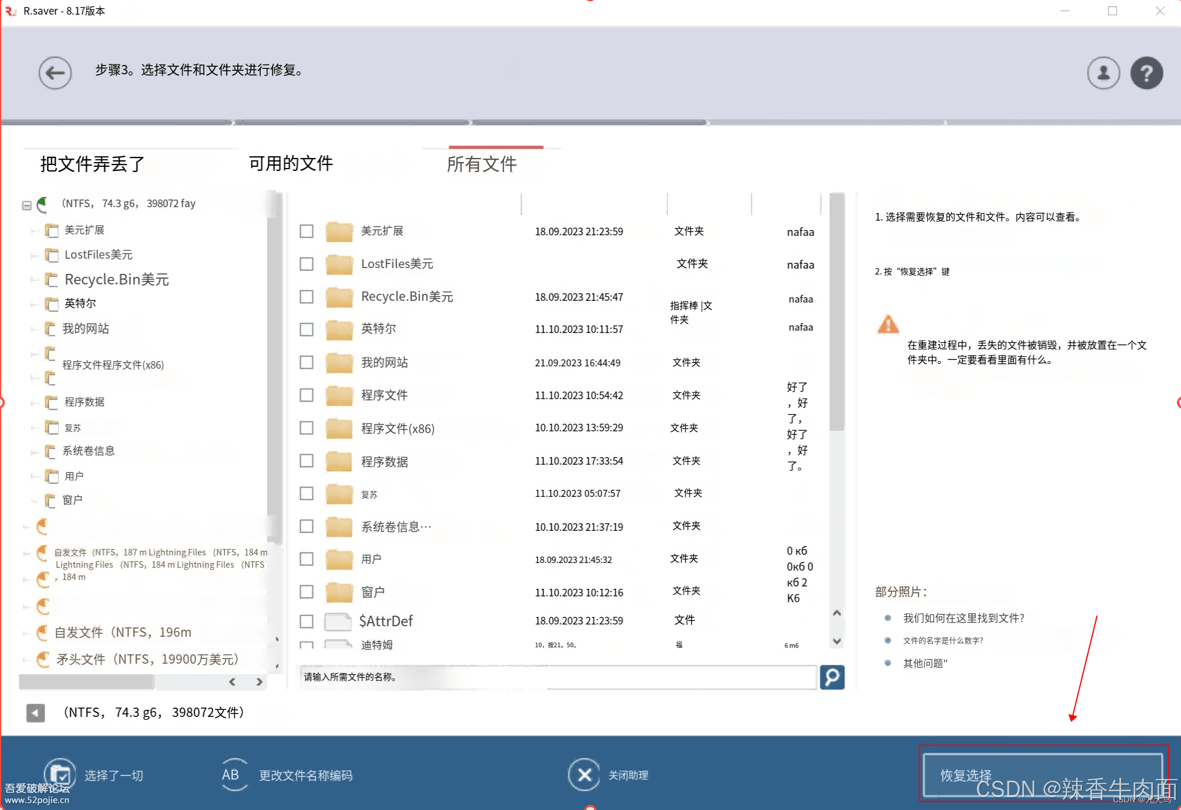Click the gray back arrow near path bar

tap(36, 712)
